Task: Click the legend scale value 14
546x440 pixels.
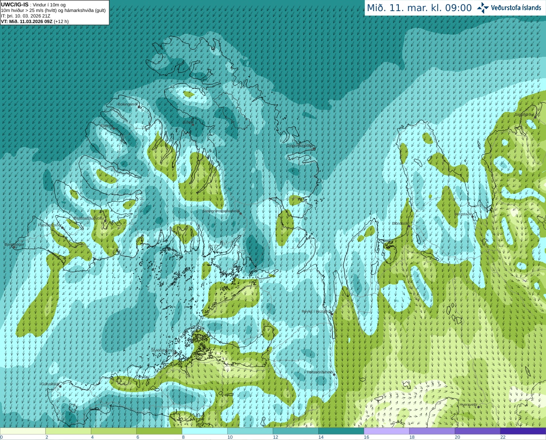Action: 321,437
